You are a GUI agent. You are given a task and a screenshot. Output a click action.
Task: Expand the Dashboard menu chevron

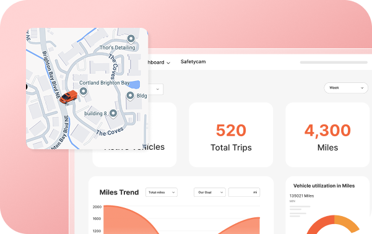168,63
